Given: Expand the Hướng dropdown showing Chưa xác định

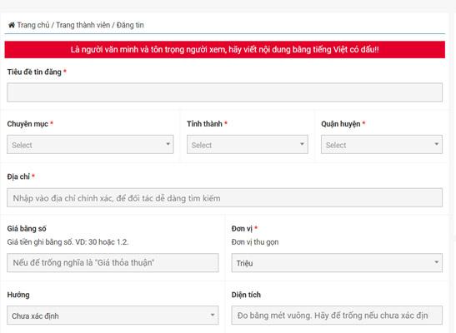Looking at the screenshot, I should 113,315.
